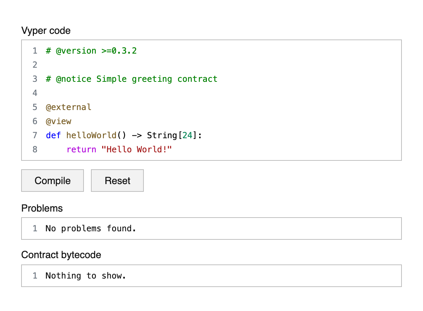The image size is (423, 311).
Task: Click line number 8 in the editor gutter
Action: 35,150
